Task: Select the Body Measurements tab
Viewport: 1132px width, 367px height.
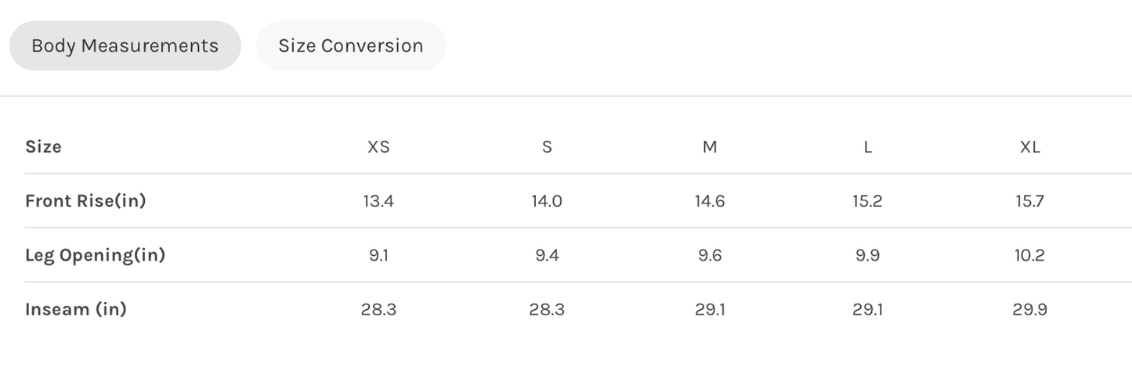Action: click(125, 46)
